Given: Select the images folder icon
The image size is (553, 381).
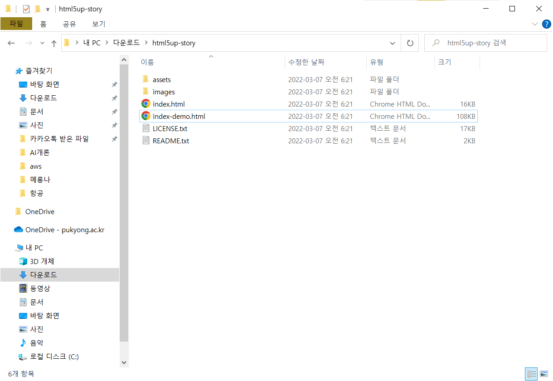Looking at the screenshot, I should pos(146,92).
